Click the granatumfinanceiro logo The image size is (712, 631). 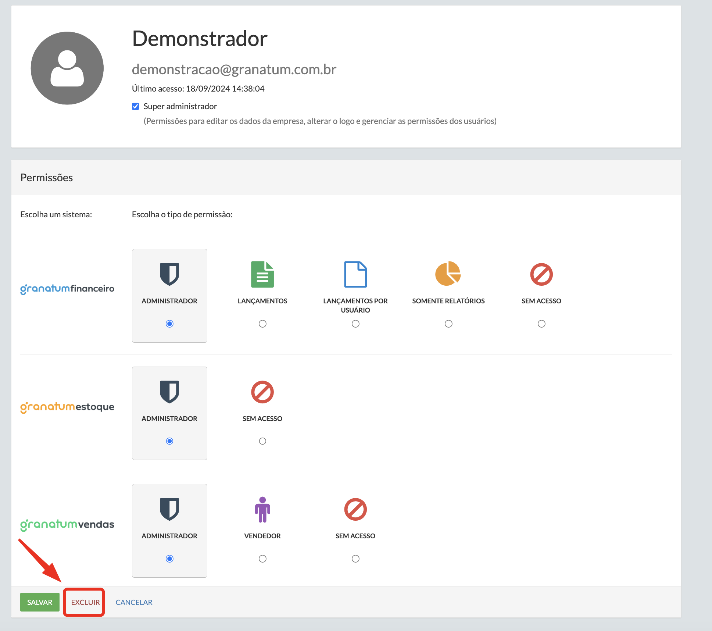[67, 289]
